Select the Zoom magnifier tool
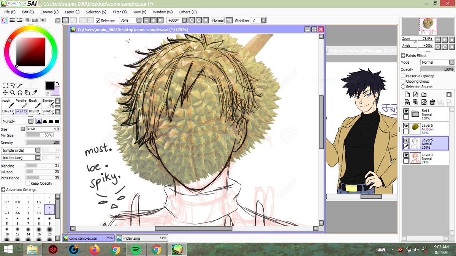 coord(13,93)
